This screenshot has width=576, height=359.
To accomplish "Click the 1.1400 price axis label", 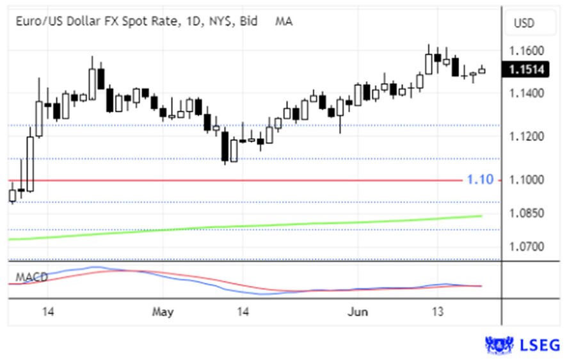I will [x=526, y=93].
